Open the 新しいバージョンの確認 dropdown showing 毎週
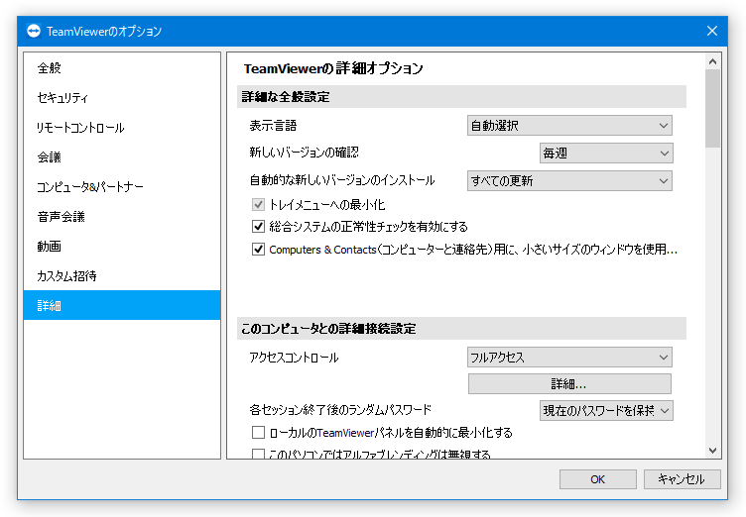746x517 pixels. 606,153
